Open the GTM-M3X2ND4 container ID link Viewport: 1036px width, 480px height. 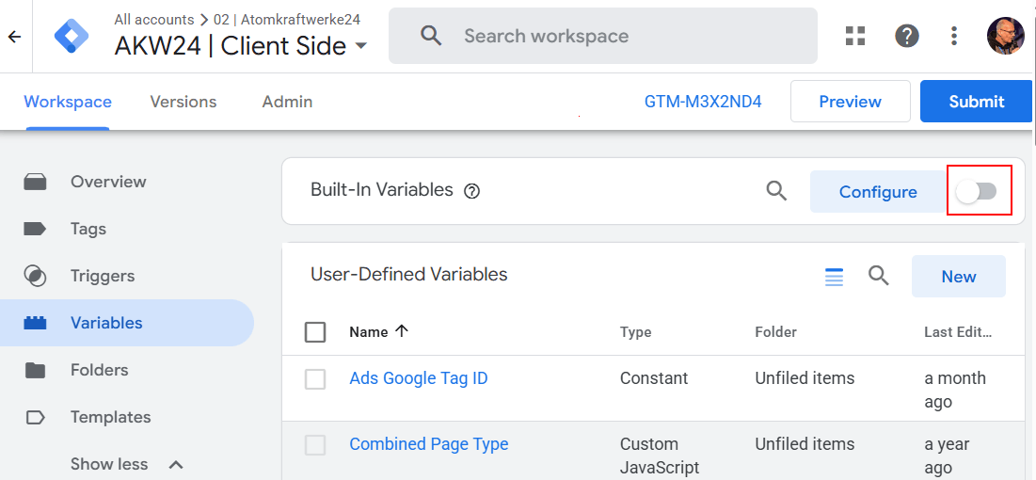(703, 102)
